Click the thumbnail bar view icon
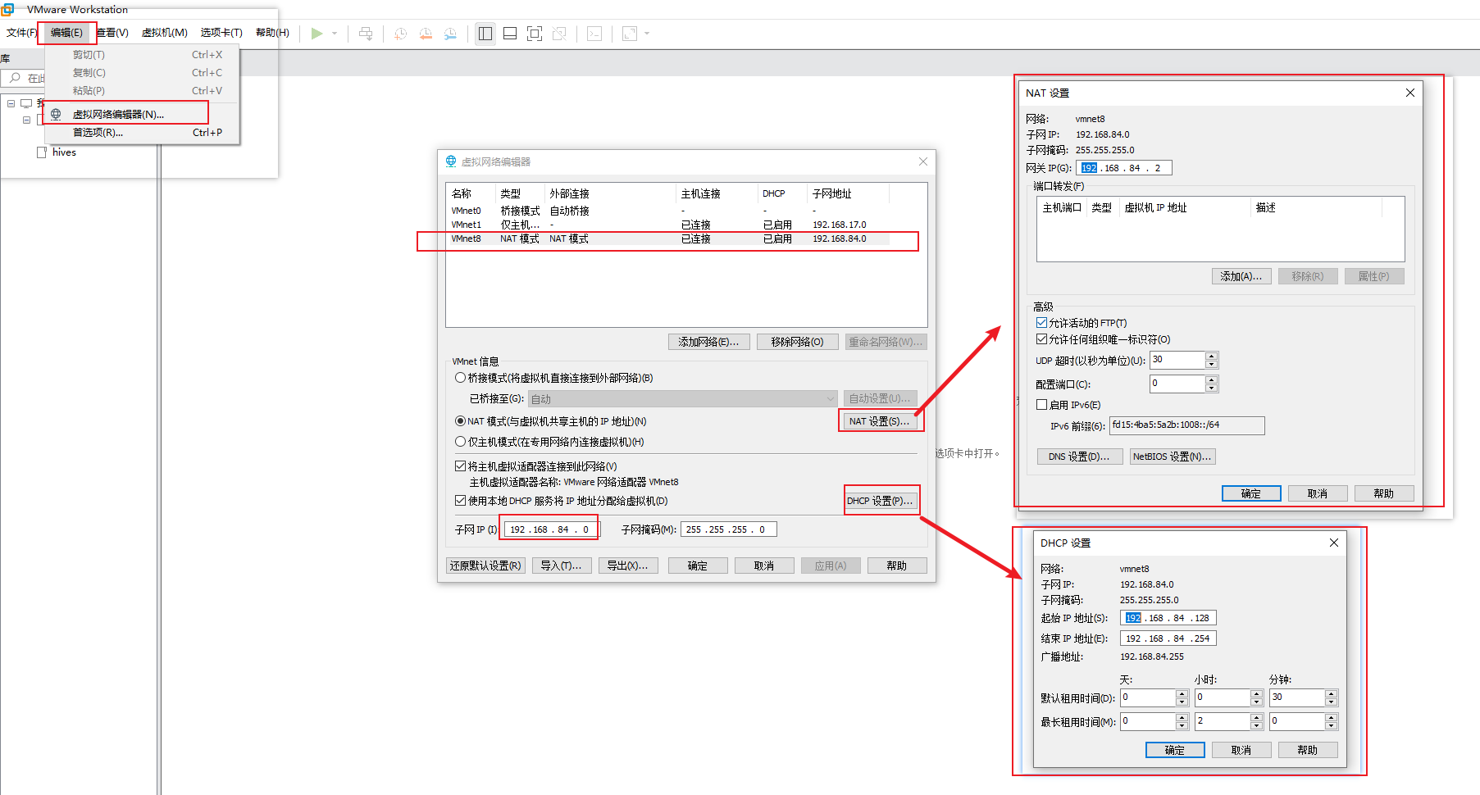 tap(510, 34)
